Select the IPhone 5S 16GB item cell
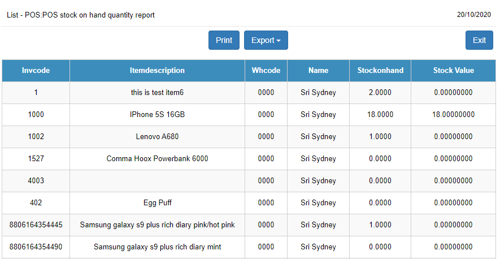This screenshot has width=500, height=259. pos(157,115)
